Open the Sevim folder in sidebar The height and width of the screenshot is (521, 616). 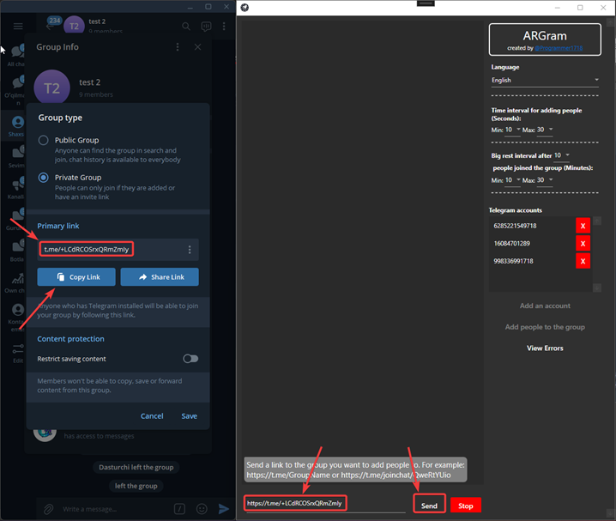coord(15,156)
